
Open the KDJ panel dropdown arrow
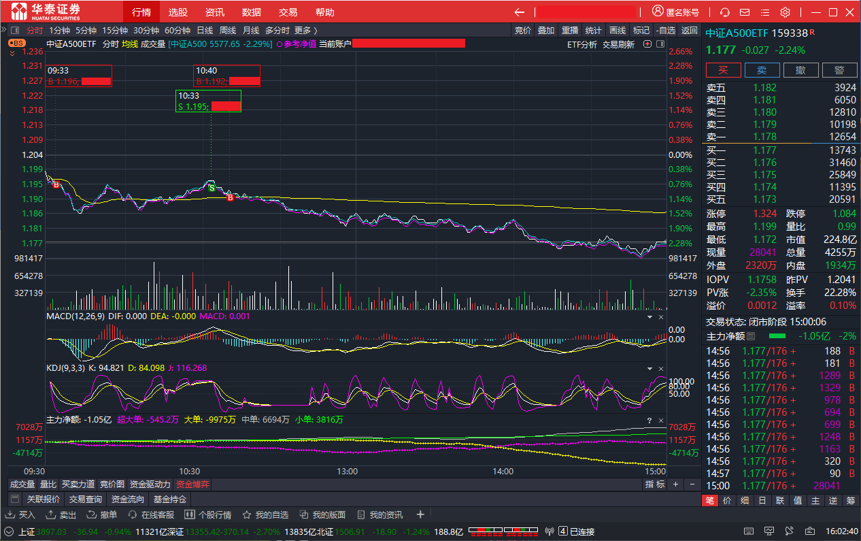(x=649, y=368)
